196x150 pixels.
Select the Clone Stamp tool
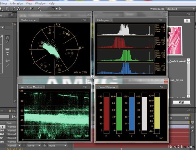pos(19,8)
